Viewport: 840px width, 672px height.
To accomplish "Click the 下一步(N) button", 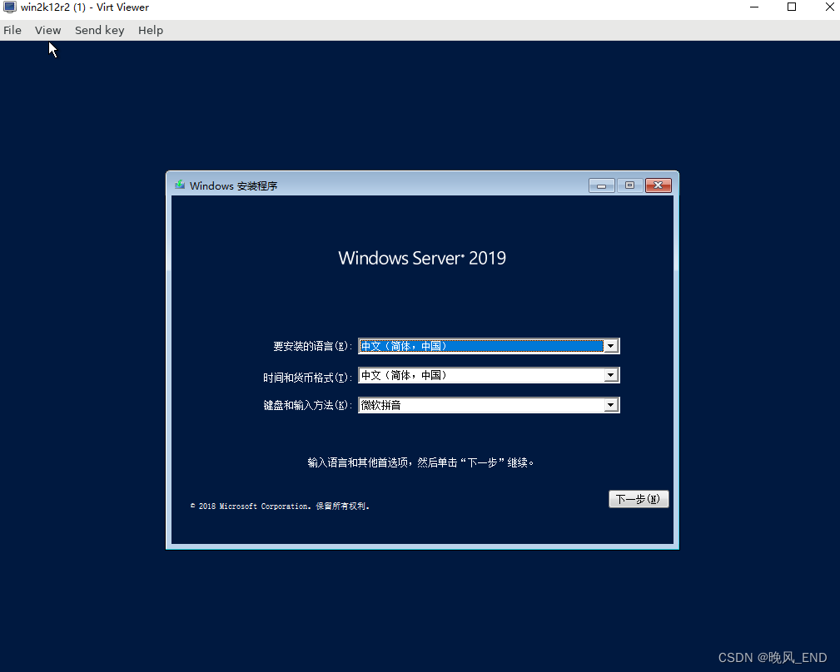I will 639,498.
